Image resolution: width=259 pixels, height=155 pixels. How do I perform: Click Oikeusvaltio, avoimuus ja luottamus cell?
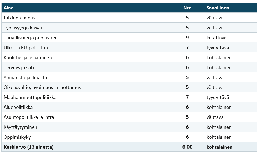86,87
